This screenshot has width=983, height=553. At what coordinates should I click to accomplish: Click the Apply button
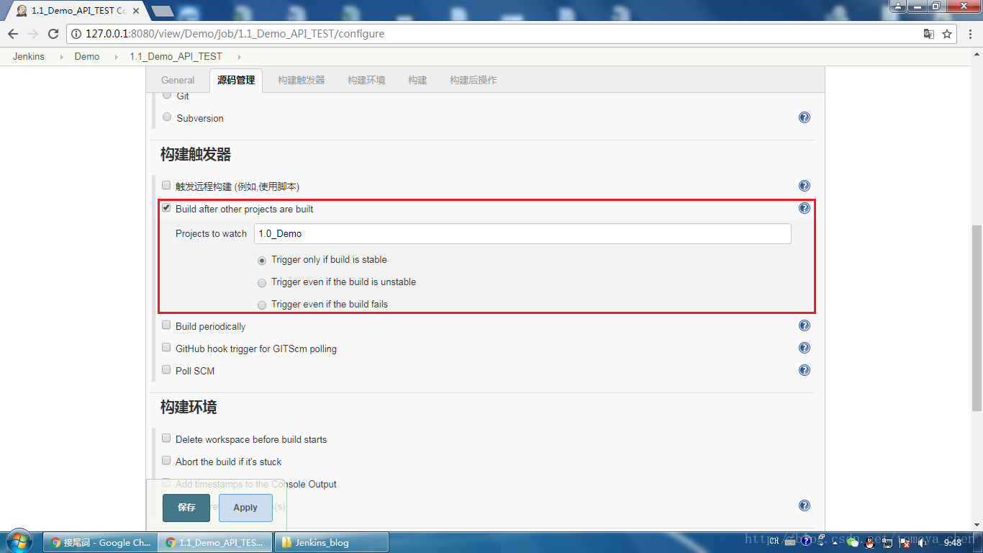click(245, 508)
